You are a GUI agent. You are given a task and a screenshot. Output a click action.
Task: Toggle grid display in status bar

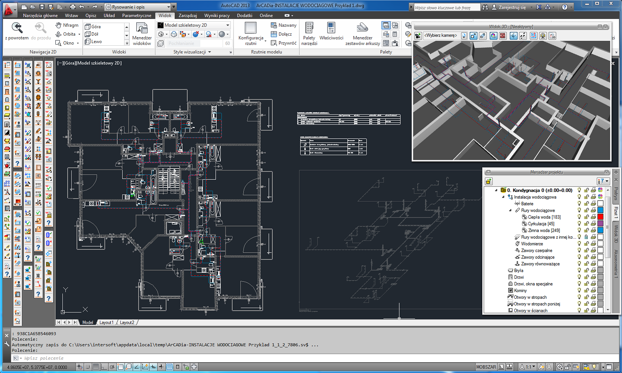(96, 367)
